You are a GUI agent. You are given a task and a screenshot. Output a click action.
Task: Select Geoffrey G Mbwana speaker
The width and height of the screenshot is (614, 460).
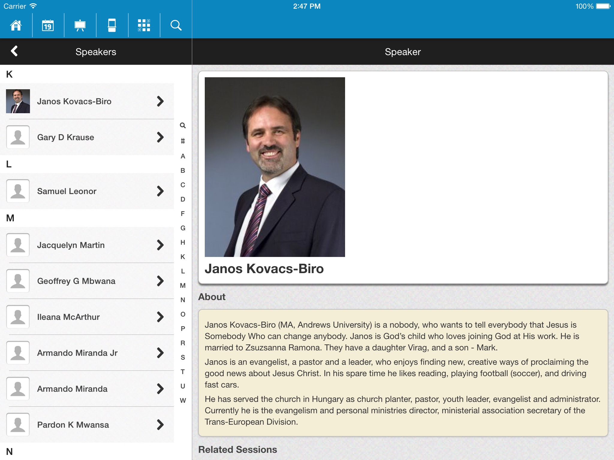tap(76, 281)
